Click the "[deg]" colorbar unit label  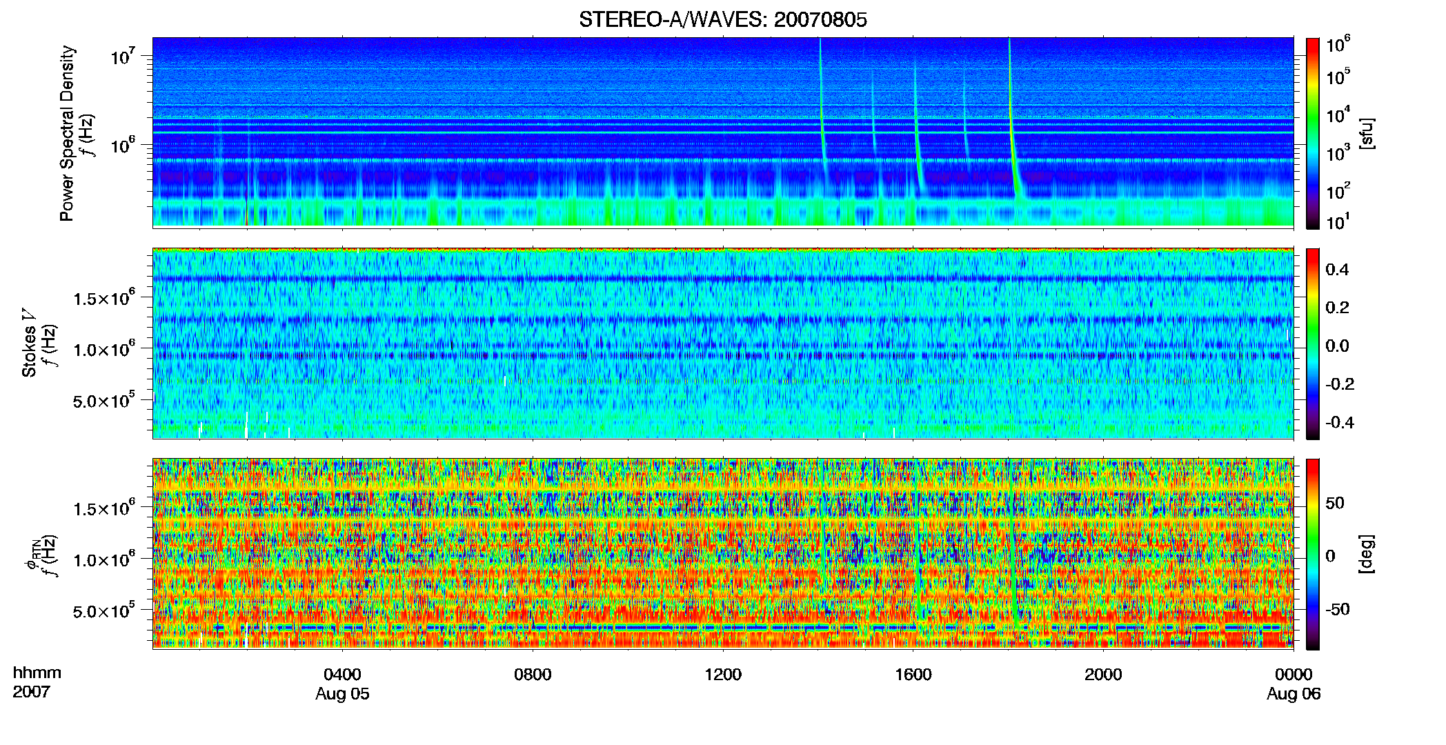[x=1367, y=554]
